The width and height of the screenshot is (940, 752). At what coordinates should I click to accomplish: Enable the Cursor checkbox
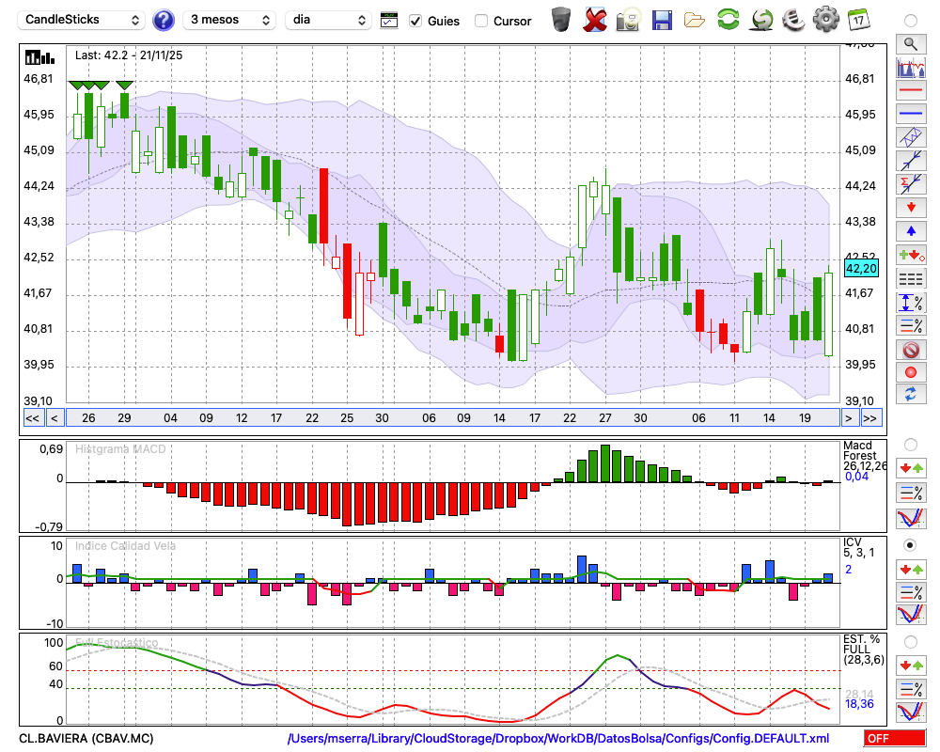481,21
